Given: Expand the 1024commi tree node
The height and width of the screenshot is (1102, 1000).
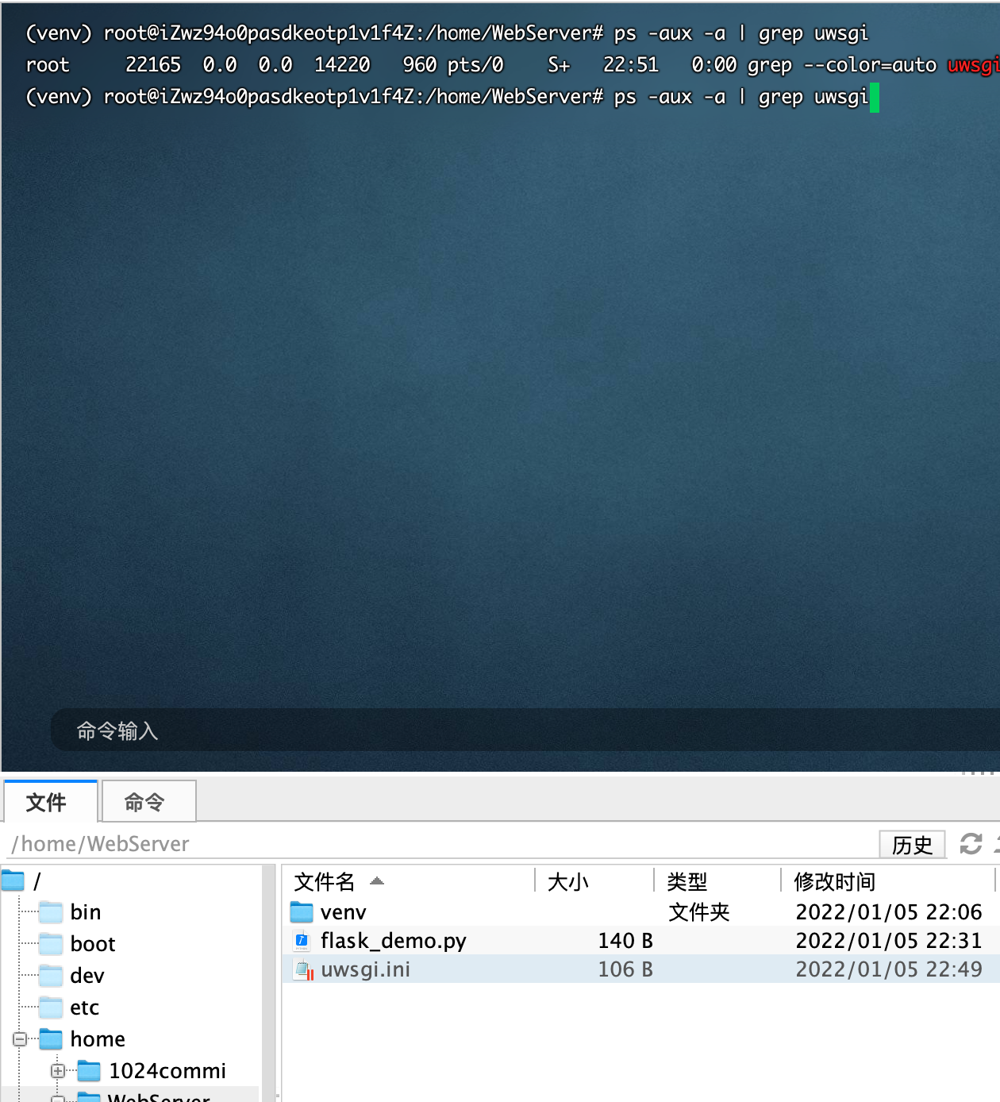Looking at the screenshot, I should [56, 1070].
